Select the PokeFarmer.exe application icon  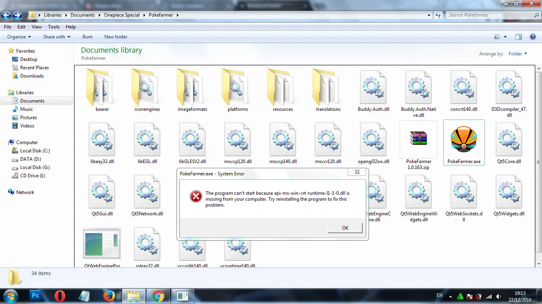point(464,139)
